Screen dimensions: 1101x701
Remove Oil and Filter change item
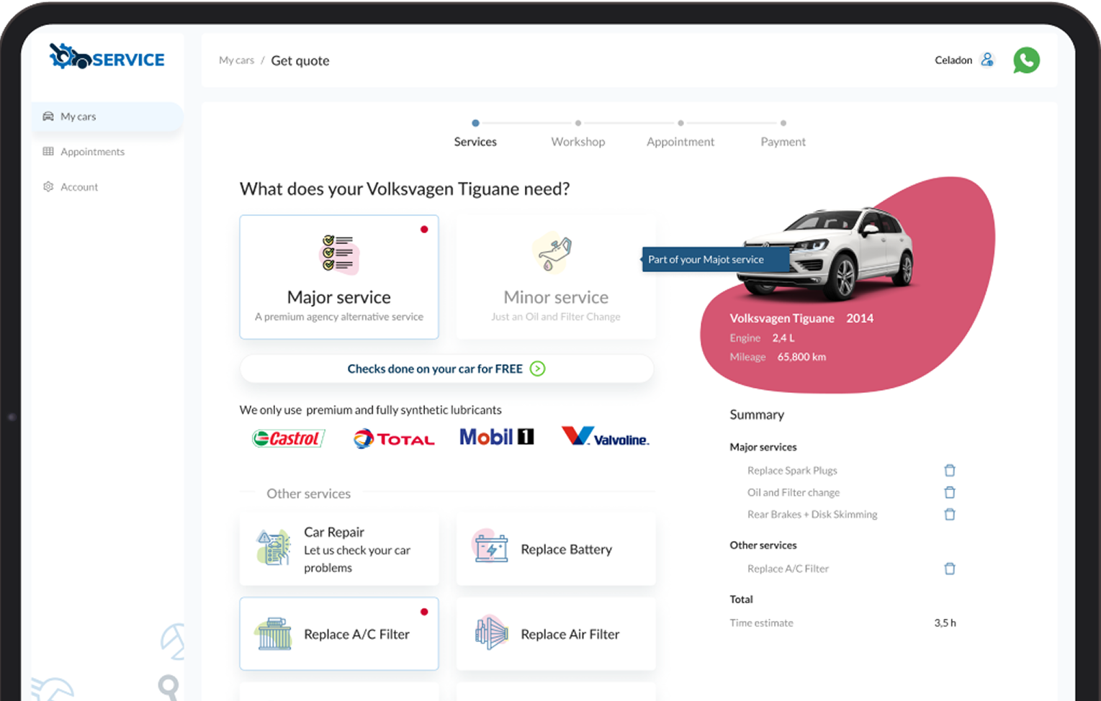(950, 492)
